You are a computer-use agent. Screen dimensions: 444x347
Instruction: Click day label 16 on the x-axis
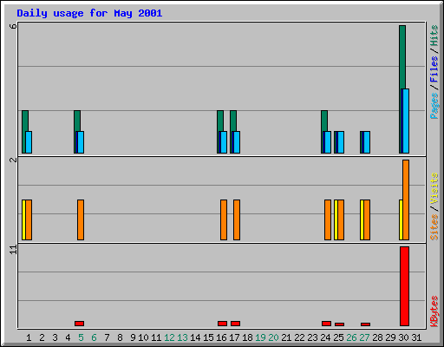click(221, 337)
